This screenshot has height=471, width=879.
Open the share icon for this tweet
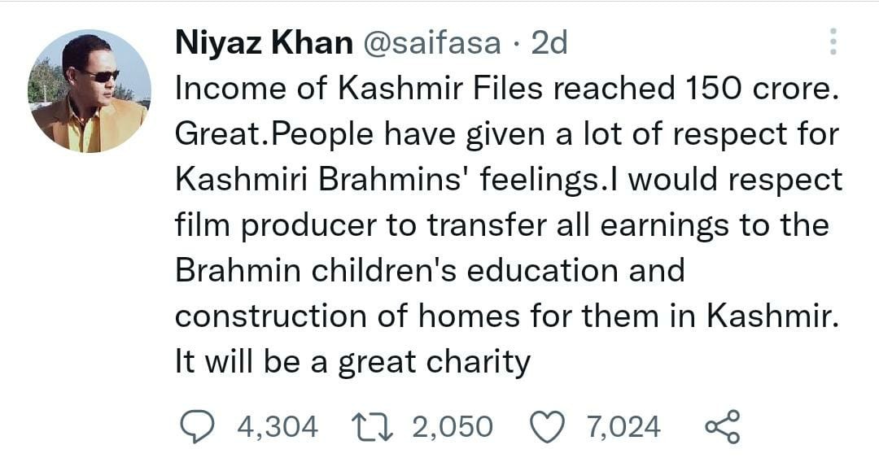721,427
